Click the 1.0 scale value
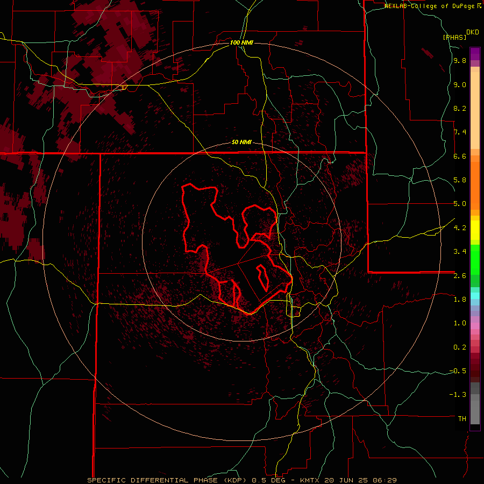The height and width of the screenshot is (484, 484). tap(460, 323)
